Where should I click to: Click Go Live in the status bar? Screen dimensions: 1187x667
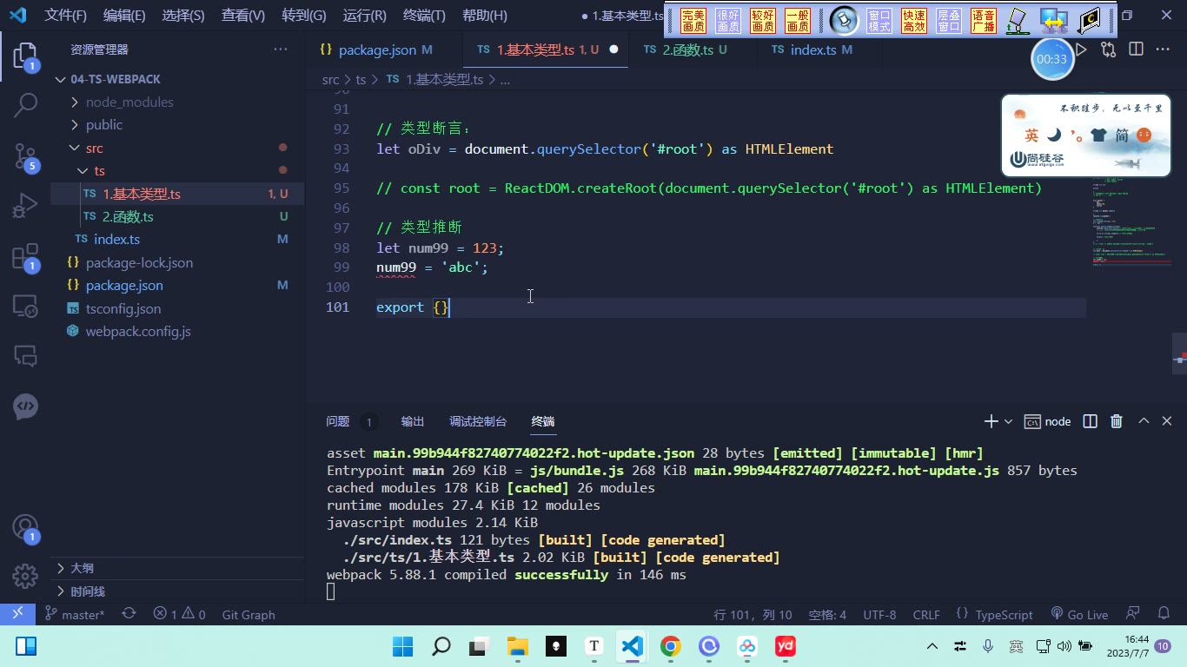point(1079,614)
